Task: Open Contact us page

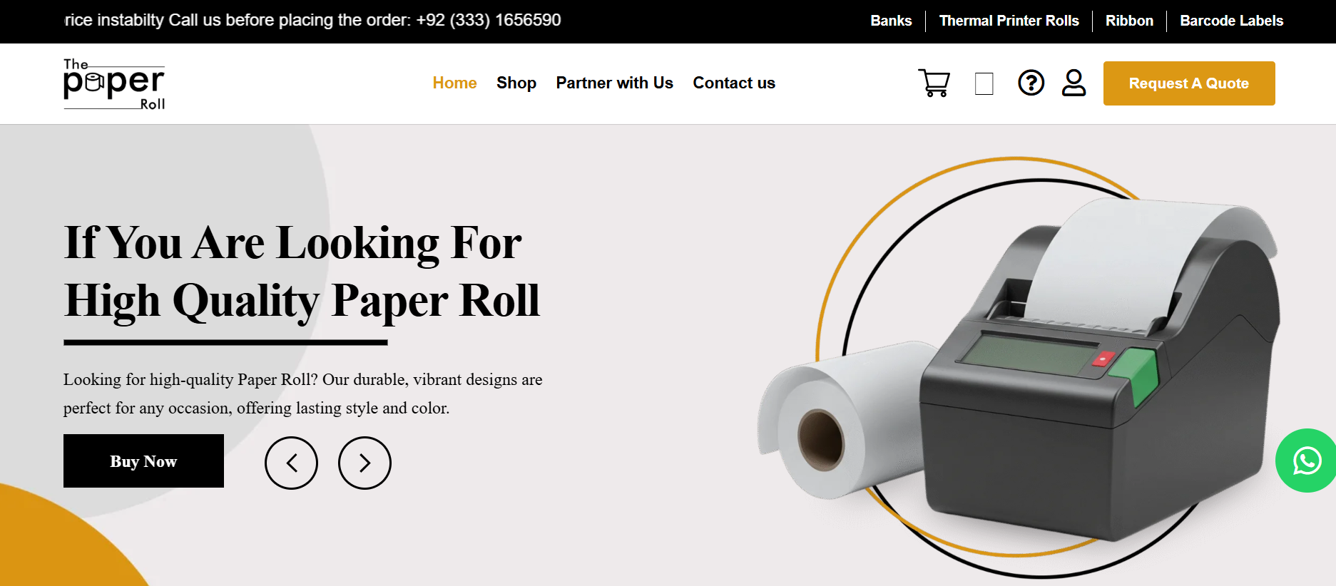Action: click(734, 83)
